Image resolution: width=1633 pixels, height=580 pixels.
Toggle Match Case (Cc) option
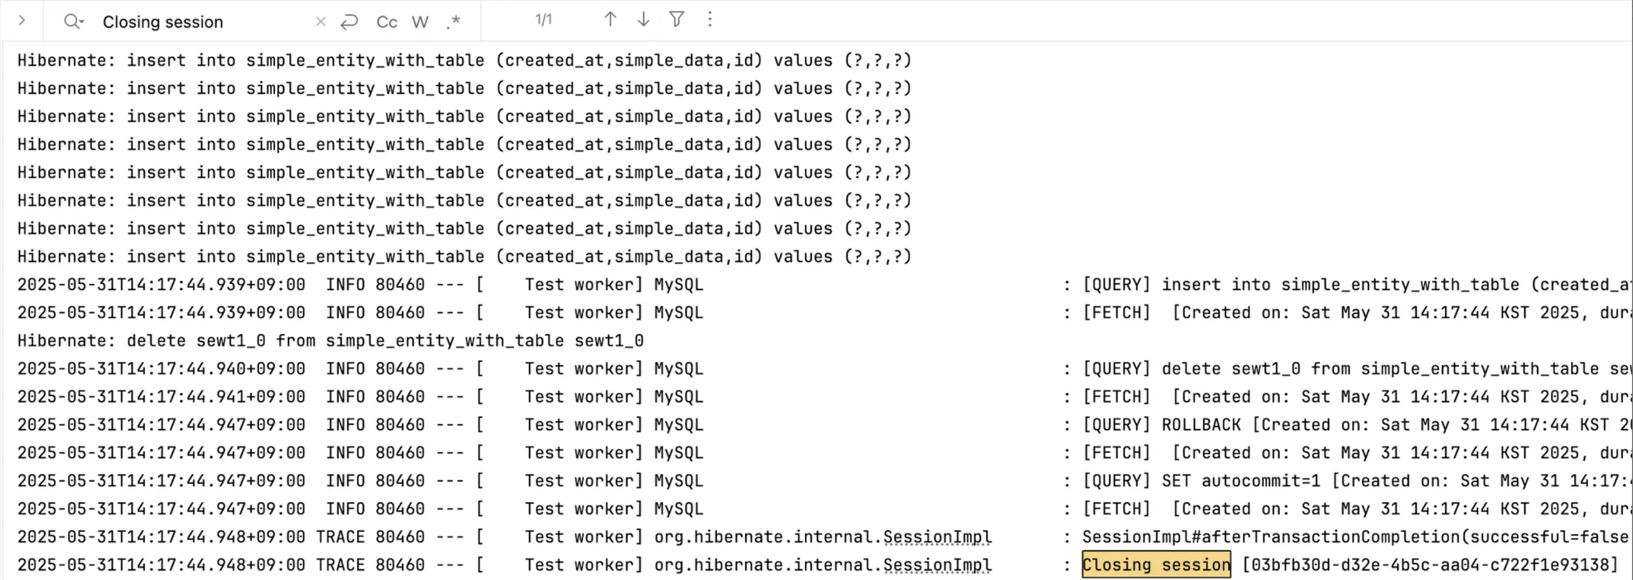(x=387, y=22)
